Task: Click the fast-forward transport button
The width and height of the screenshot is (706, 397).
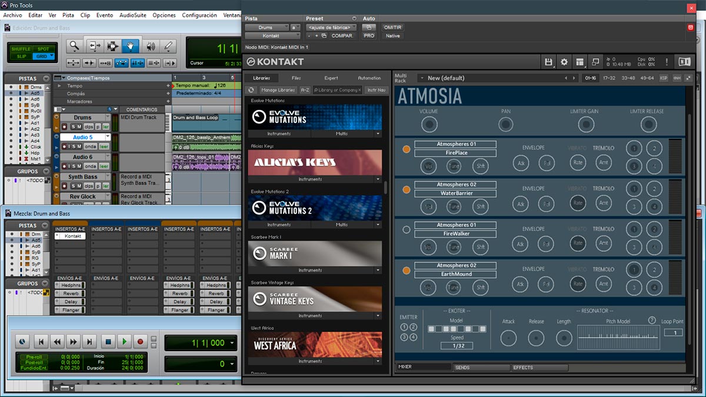Action: click(x=74, y=341)
